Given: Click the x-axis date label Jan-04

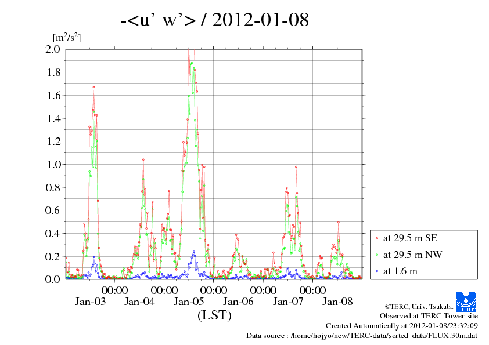Looking at the screenshot, I should [x=139, y=302].
